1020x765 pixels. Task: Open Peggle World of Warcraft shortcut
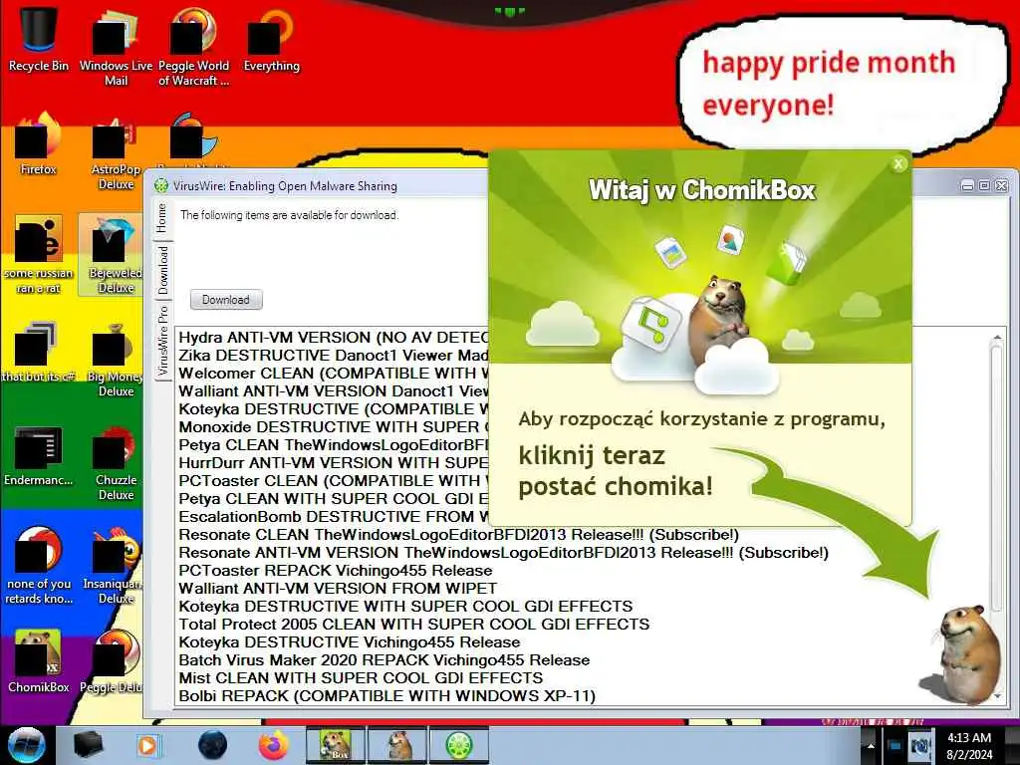pos(193,46)
